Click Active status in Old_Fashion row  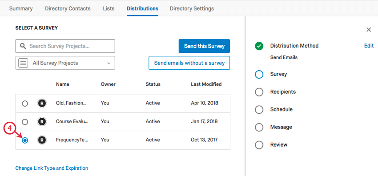click(153, 103)
